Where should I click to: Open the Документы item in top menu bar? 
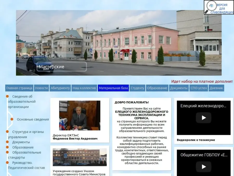[x=179, y=88]
